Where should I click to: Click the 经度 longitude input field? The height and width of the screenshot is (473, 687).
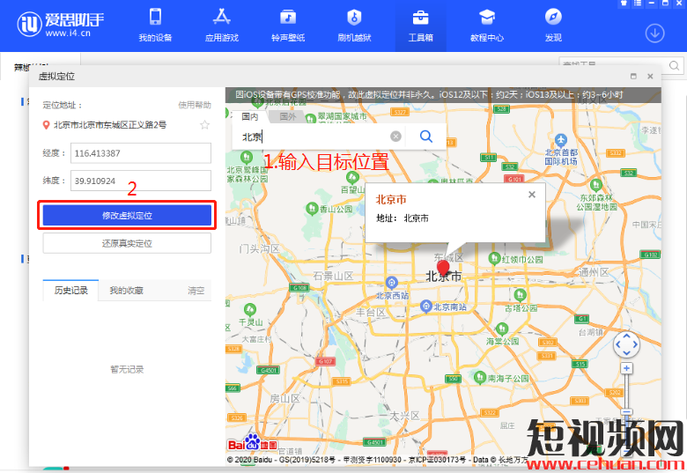(141, 153)
